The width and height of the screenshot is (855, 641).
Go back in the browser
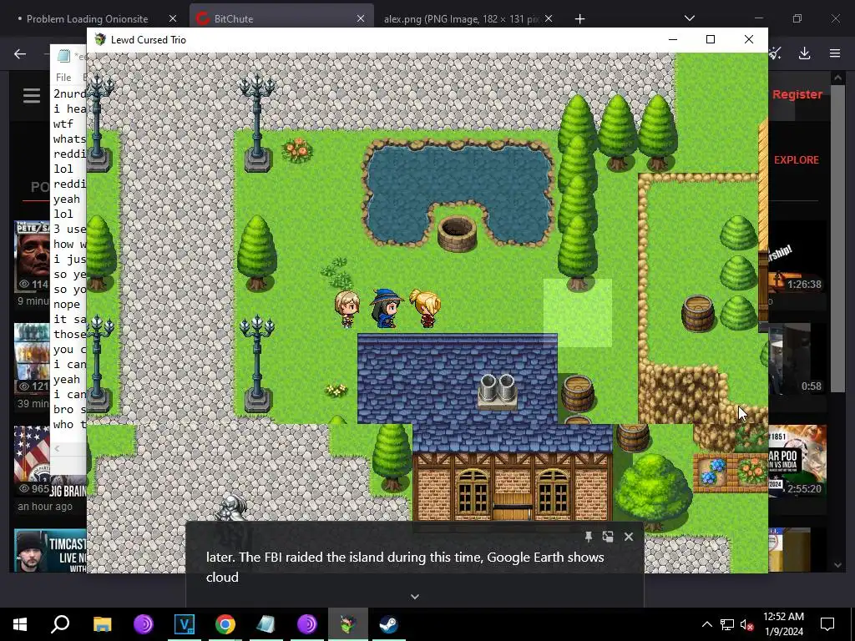coord(20,53)
